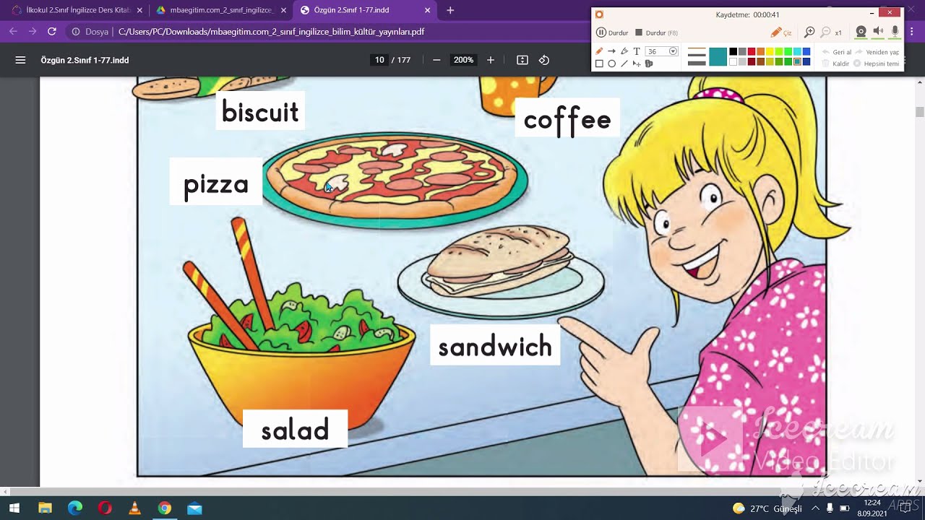Select the arrow drawing tool

pos(611,51)
